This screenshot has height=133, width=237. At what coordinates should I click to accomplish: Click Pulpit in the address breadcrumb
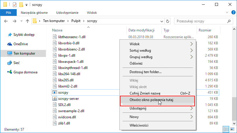tap(76, 21)
